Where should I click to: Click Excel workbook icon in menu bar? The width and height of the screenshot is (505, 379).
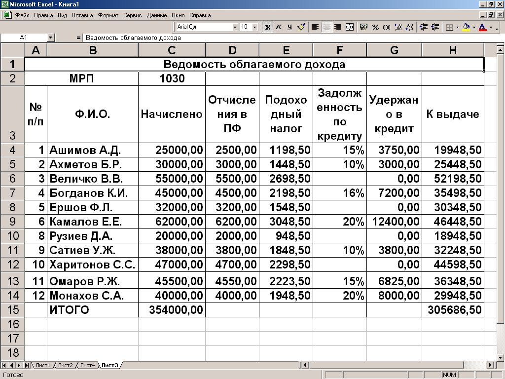[x=7, y=15]
